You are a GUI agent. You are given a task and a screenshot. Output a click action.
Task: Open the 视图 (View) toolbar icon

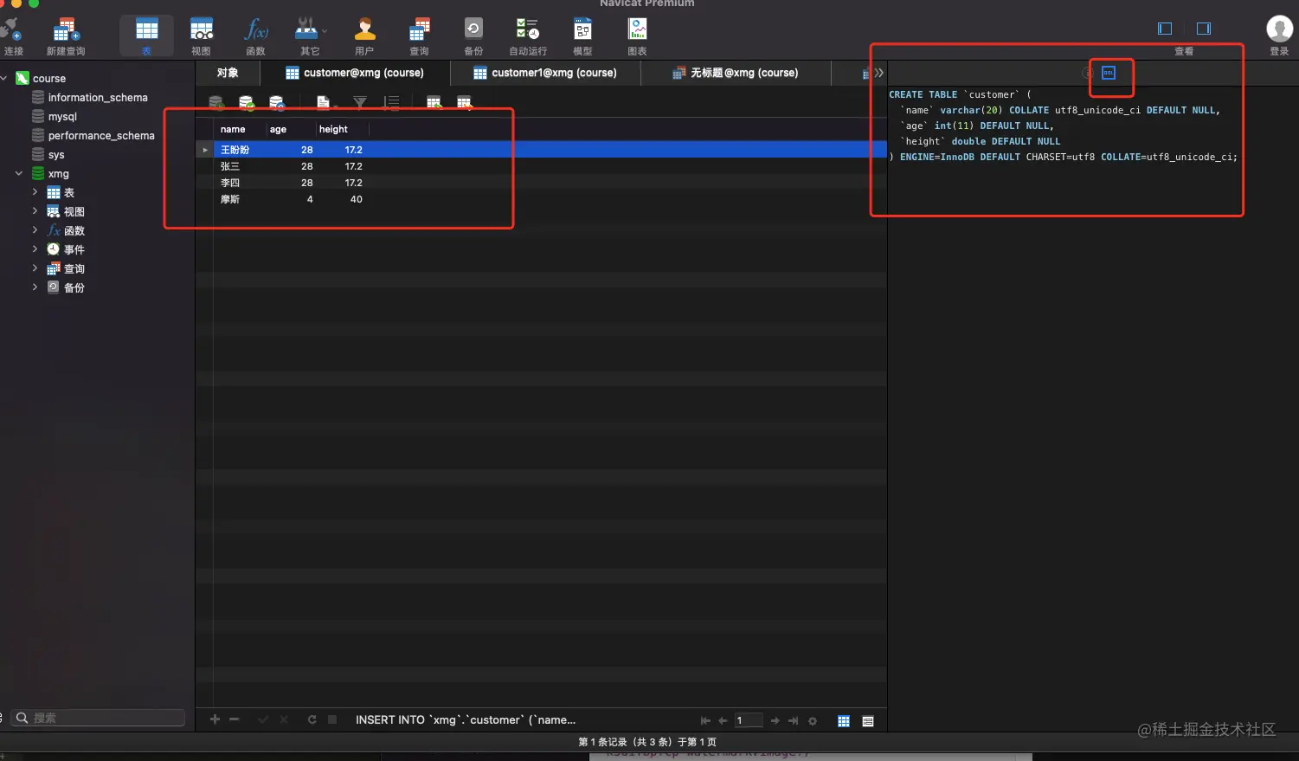point(202,31)
